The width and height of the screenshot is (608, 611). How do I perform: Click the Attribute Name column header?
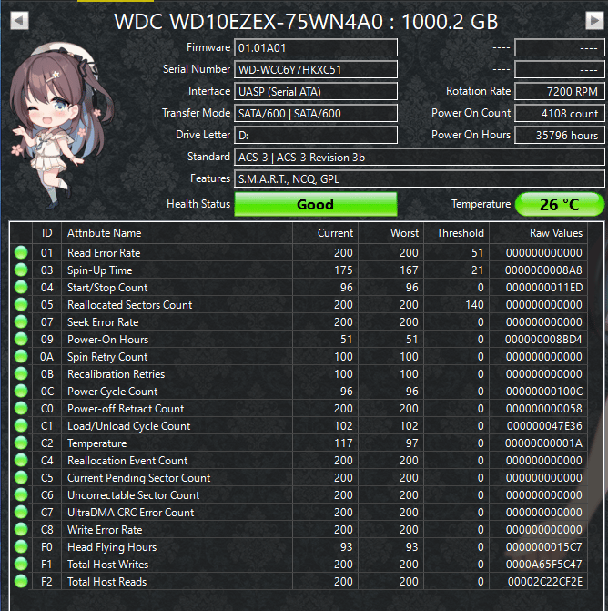pyautogui.click(x=177, y=233)
